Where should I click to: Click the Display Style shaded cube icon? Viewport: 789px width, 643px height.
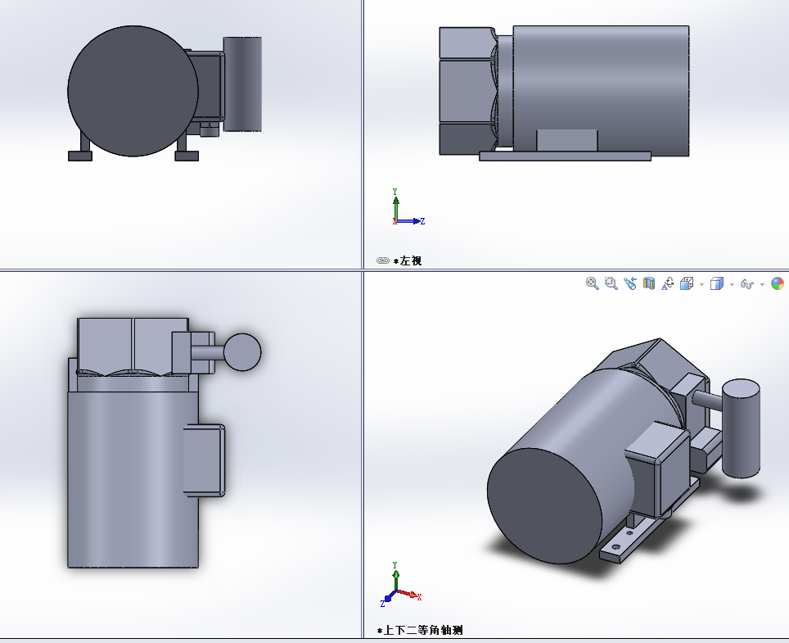point(716,283)
